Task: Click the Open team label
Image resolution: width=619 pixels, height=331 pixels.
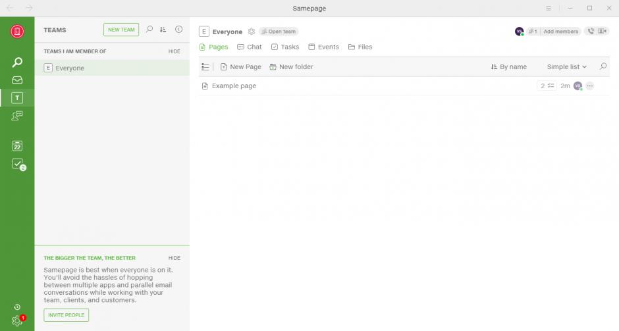Action: tap(279, 32)
